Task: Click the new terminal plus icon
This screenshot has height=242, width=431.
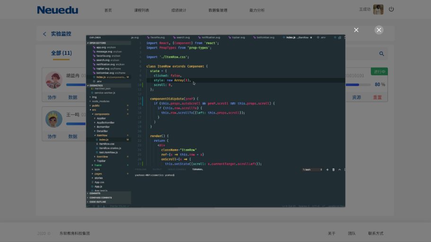Action: [x=327, y=169]
